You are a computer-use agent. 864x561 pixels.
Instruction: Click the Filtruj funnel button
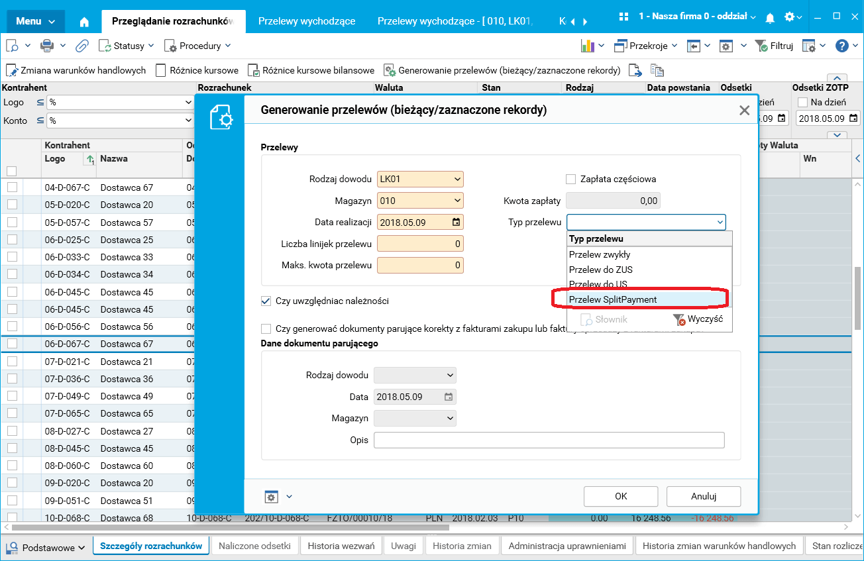(x=774, y=46)
